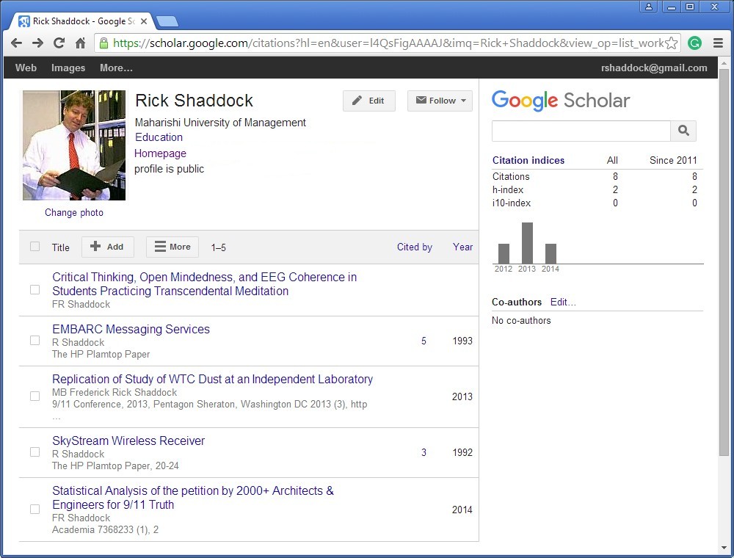Screen dimensions: 734x558
Task: Bookmark this page with the star icon
Action: coord(672,43)
